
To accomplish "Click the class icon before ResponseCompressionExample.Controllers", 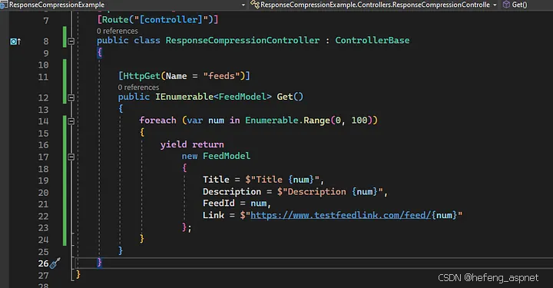I will point(255,5).
